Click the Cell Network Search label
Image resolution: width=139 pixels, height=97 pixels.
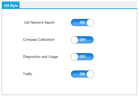coord(39,23)
